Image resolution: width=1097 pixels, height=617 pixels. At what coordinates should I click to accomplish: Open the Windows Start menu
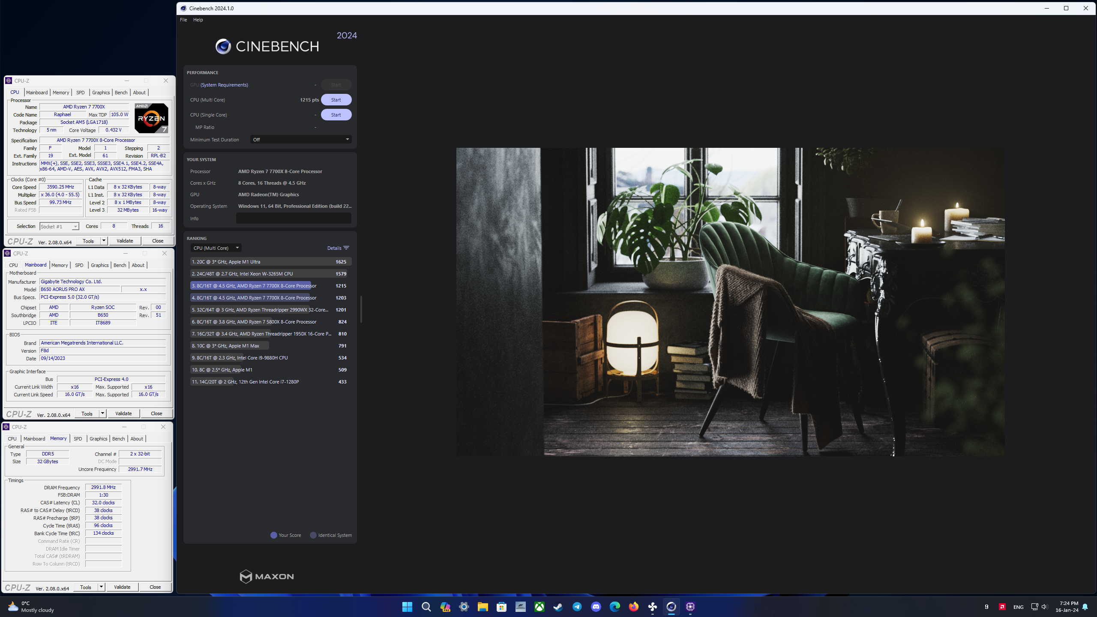[407, 607]
